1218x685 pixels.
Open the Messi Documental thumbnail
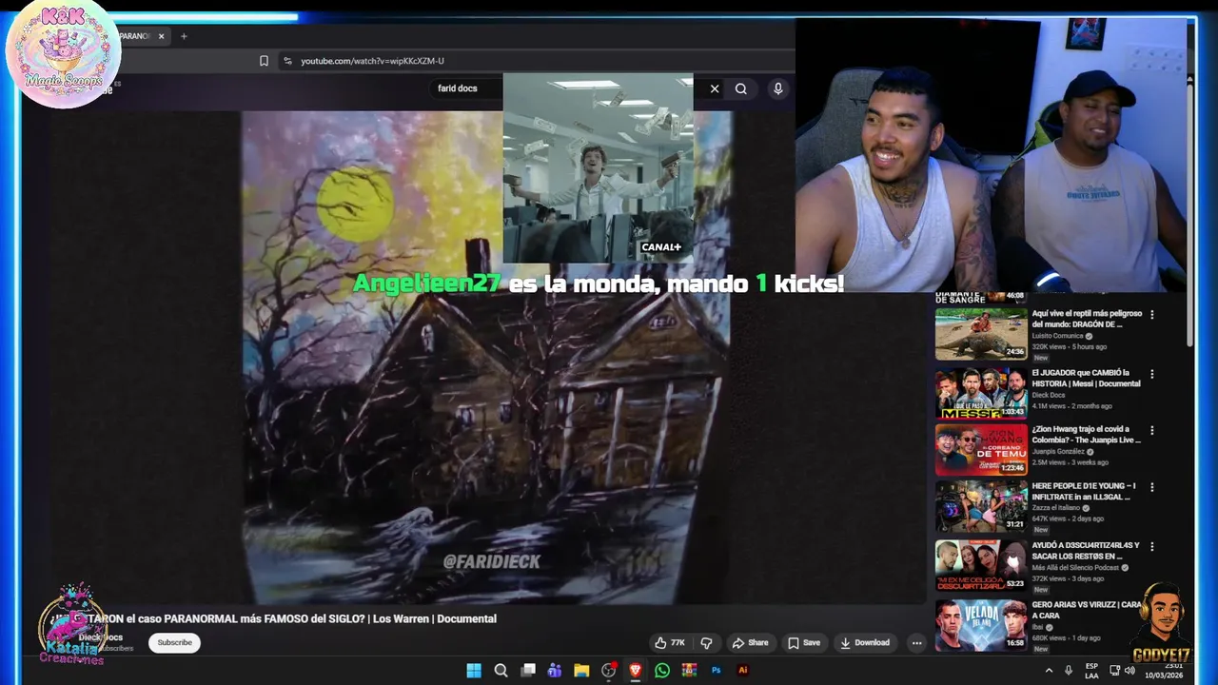click(x=981, y=393)
